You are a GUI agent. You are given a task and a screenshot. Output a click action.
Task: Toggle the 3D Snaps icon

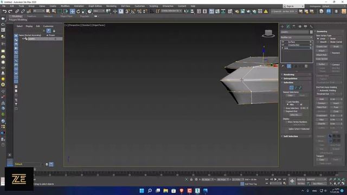(x=127, y=11)
